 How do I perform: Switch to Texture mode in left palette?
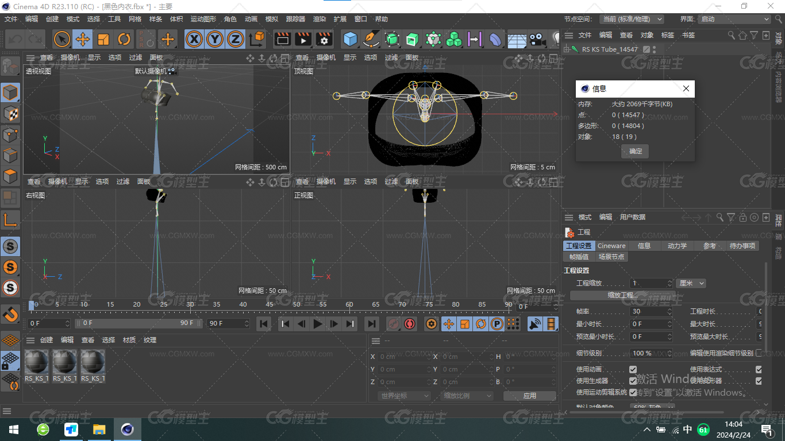point(10,113)
